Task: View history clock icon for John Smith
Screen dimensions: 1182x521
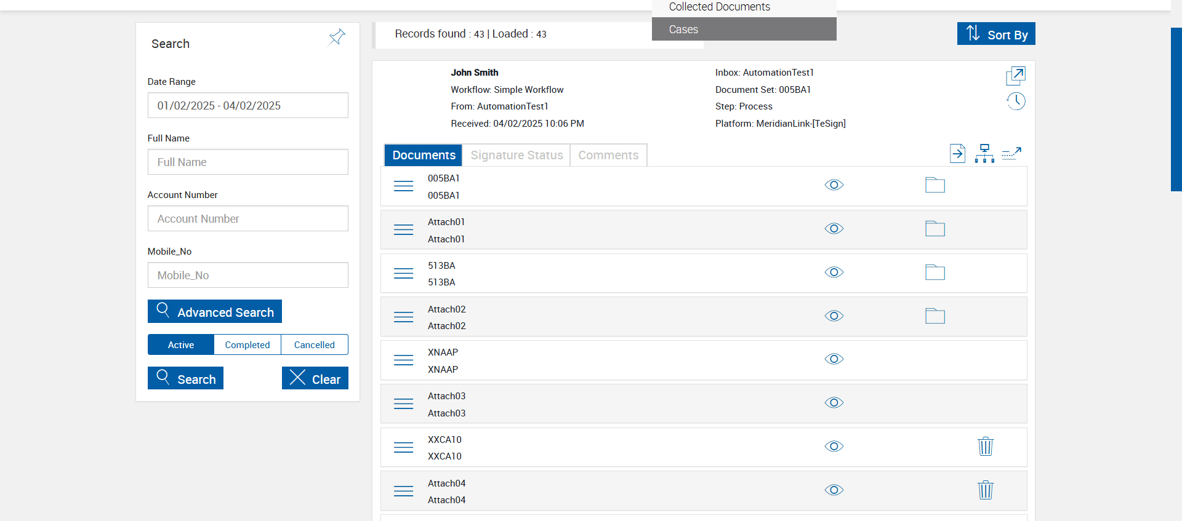Action: 1015,101
